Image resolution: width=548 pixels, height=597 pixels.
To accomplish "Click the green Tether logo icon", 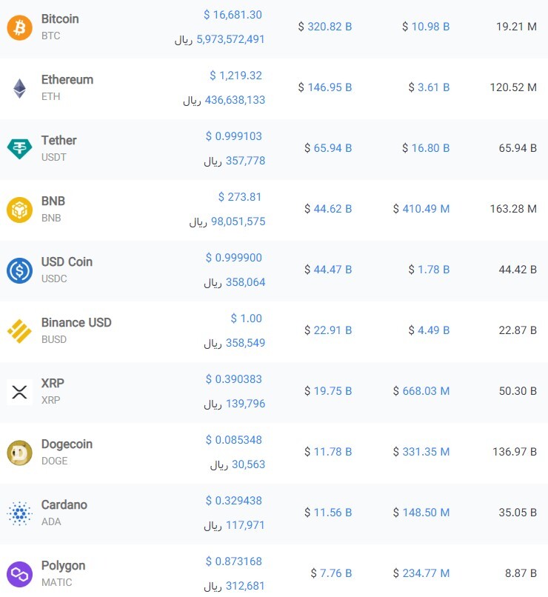I will pyautogui.click(x=19, y=149).
